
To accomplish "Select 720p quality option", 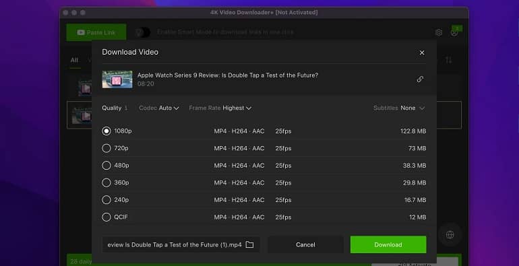I will pos(106,148).
